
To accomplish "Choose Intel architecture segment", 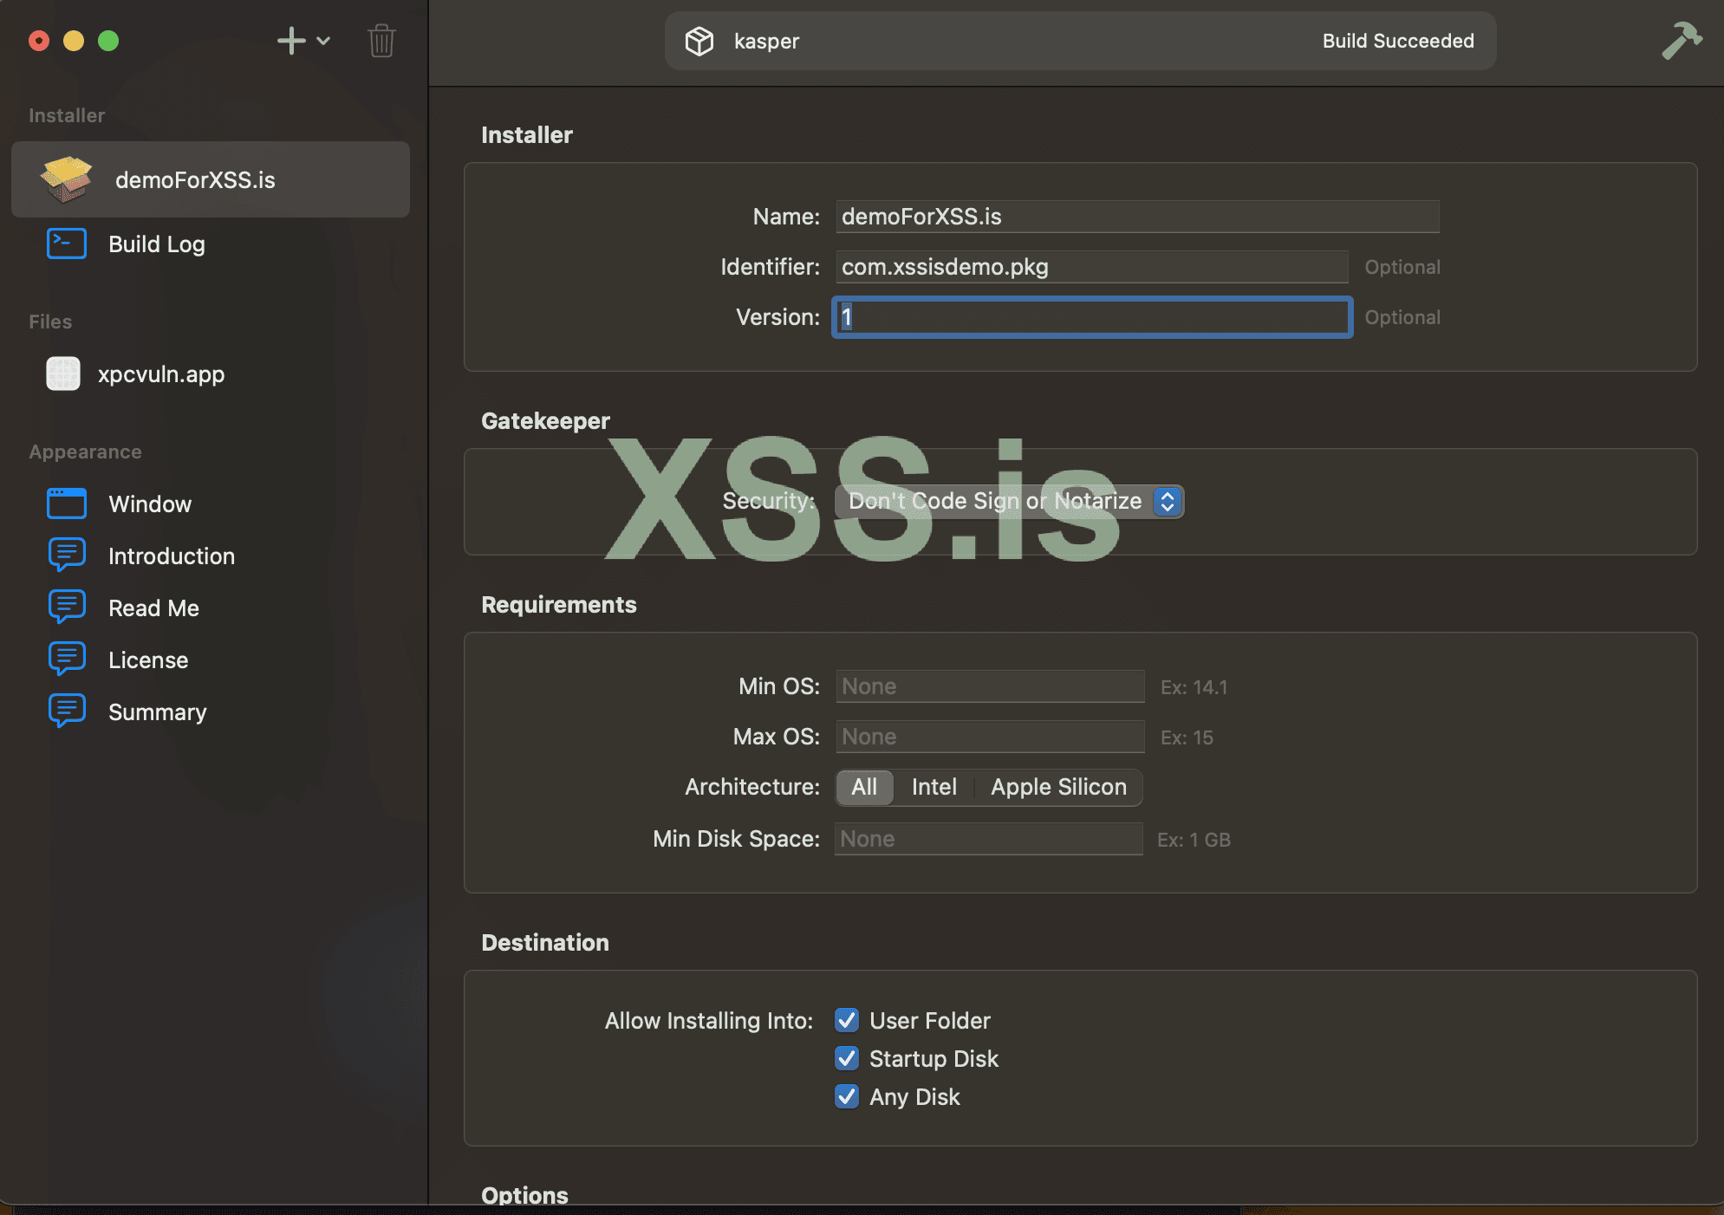I will [934, 787].
